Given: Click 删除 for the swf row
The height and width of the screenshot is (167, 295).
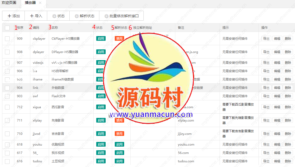Looking at the screenshot, I should [x=288, y=96].
